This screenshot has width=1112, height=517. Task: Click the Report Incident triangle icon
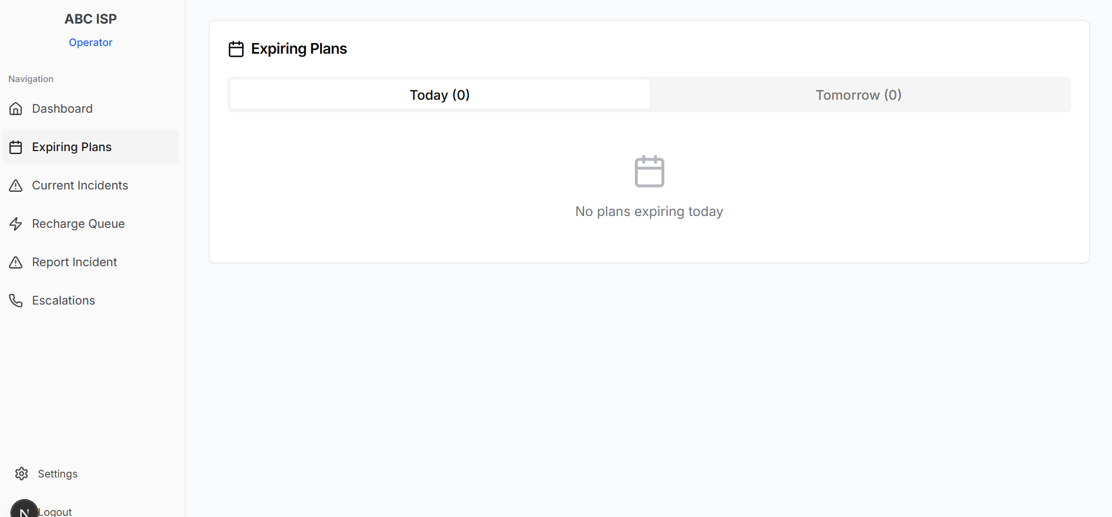(16, 262)
